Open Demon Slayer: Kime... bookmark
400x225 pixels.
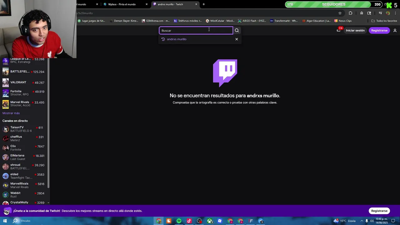[124, 21]
